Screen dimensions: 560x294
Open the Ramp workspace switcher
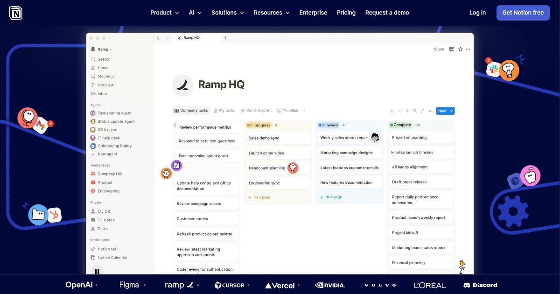[x=102, y=49]
